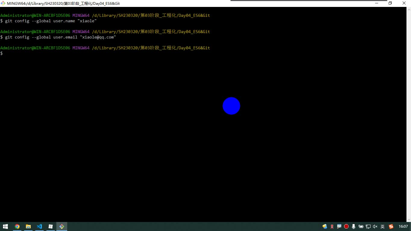Viewport: 411px width, 231px height.
Task: Click the window title text MINGW64:/d/Library/SH230320
Action: pyautogui.click(x=63, y=4)
